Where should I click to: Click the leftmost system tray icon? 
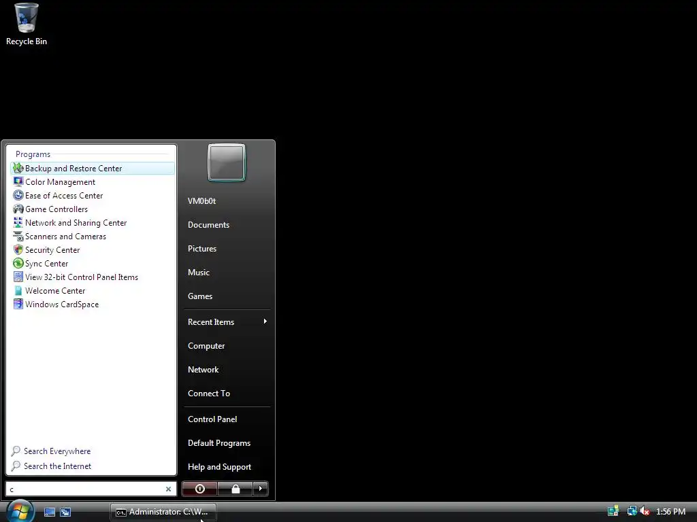[613, 511]
